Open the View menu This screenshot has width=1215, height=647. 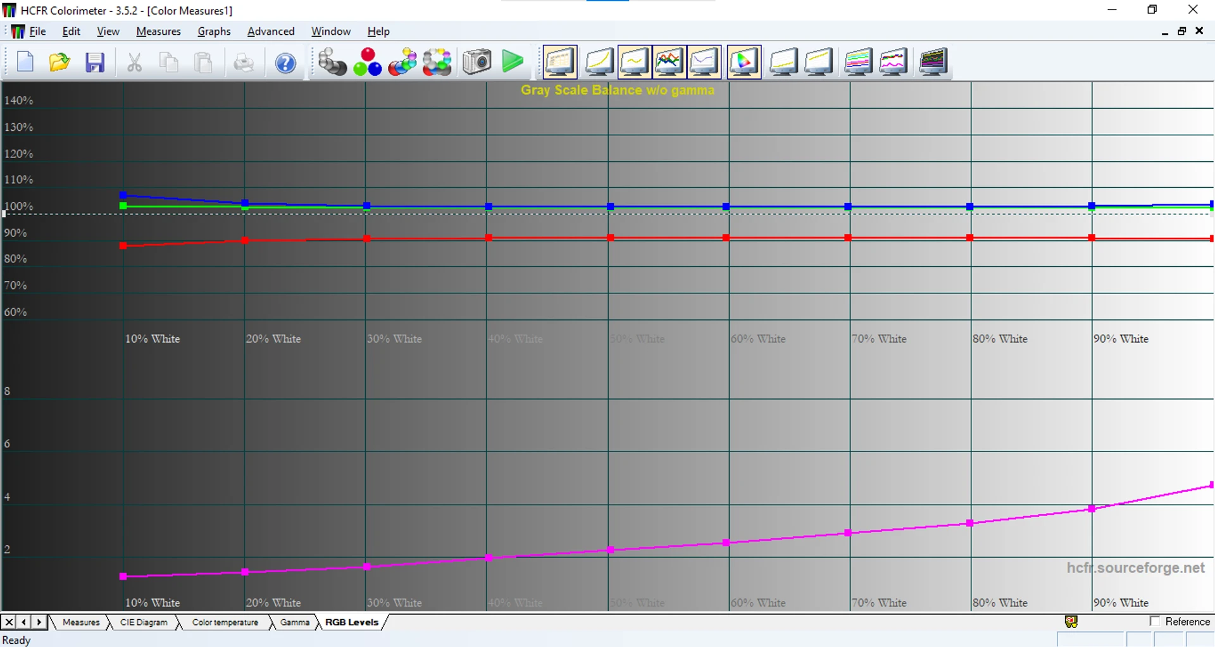tap(108, 31)
